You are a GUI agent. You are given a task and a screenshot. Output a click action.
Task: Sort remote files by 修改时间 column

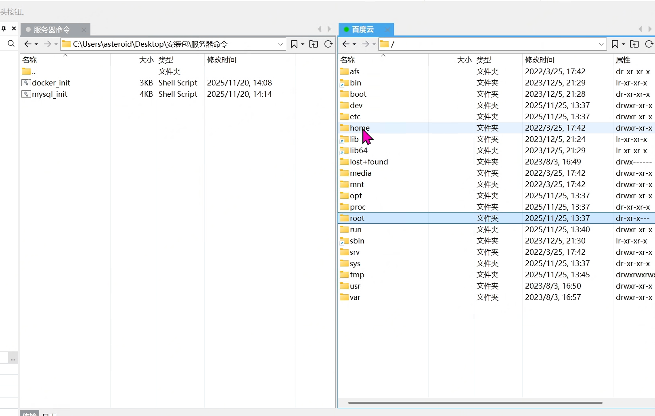pyautogui.click(x=539, y=60)
